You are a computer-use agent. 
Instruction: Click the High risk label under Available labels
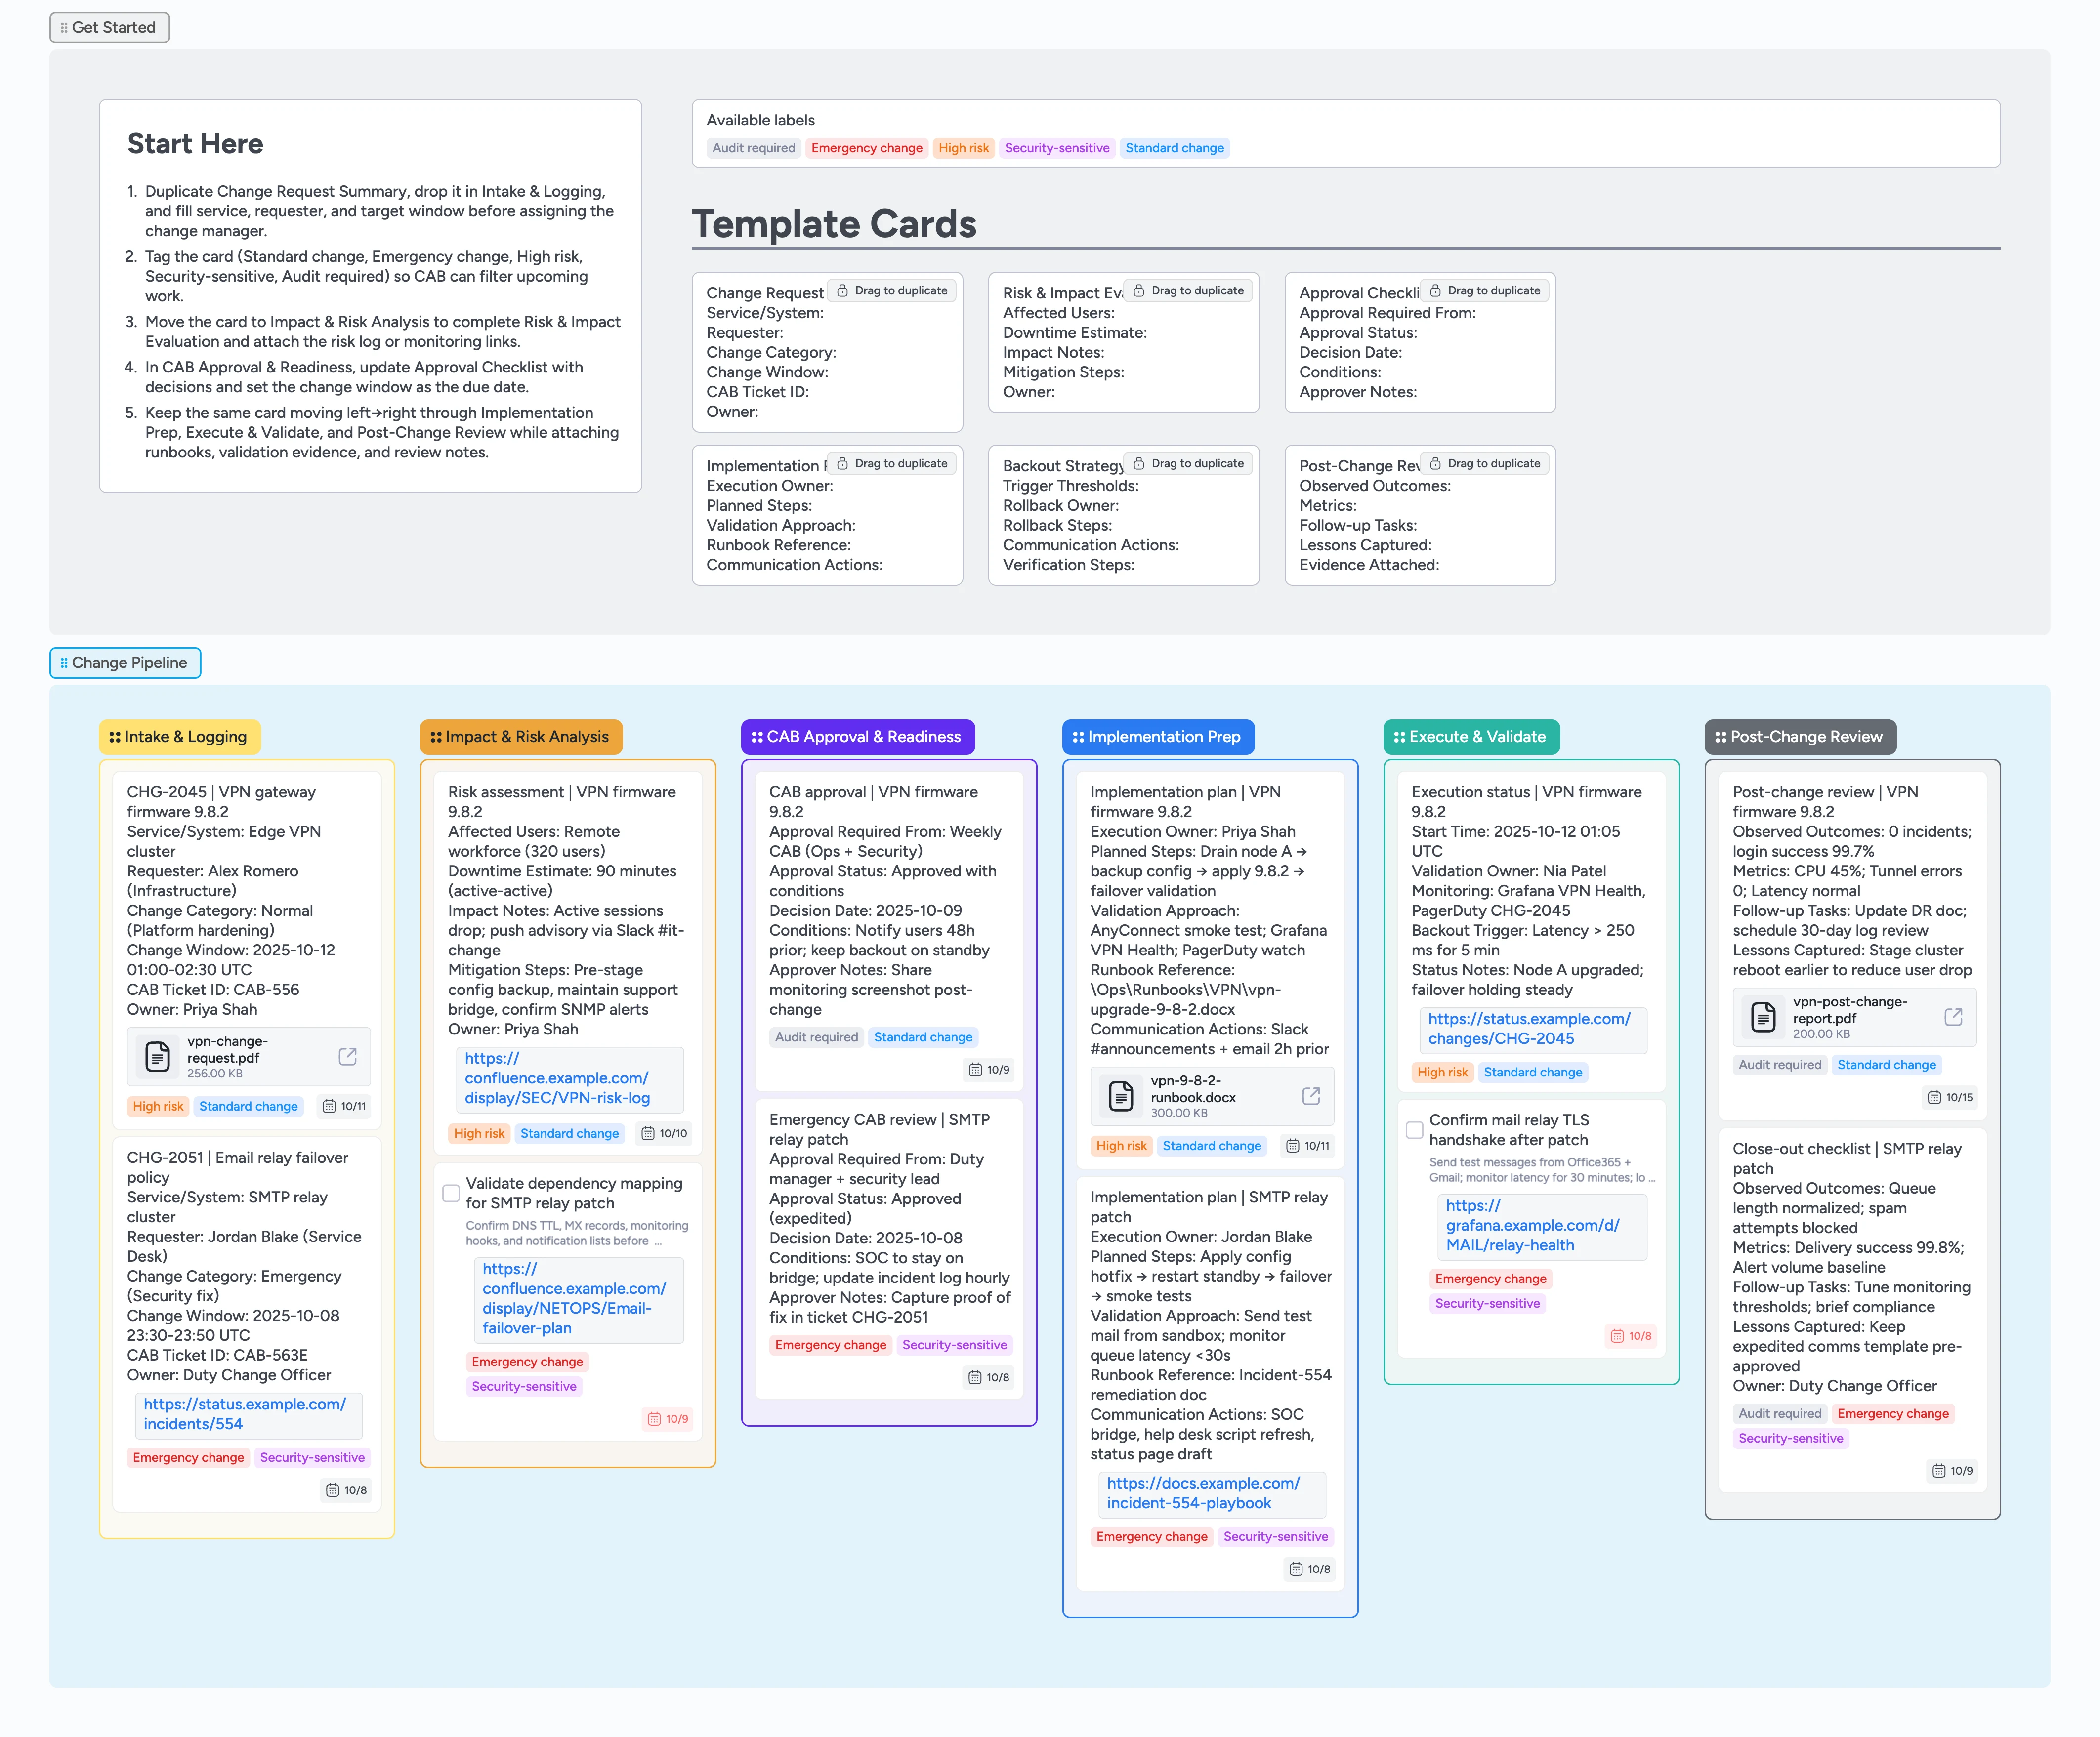(x=963, y=148)
